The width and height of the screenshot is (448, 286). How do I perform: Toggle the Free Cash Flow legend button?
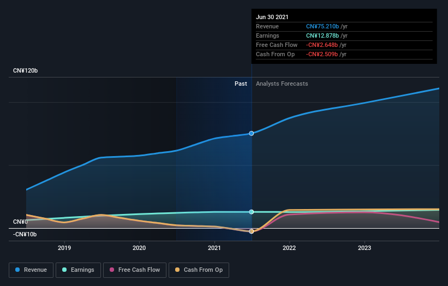click(x=135, y=270)
